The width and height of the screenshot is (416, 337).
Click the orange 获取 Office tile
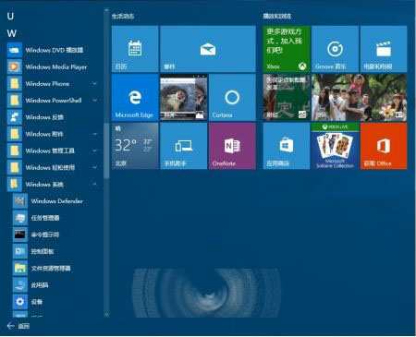click(384, 146)
